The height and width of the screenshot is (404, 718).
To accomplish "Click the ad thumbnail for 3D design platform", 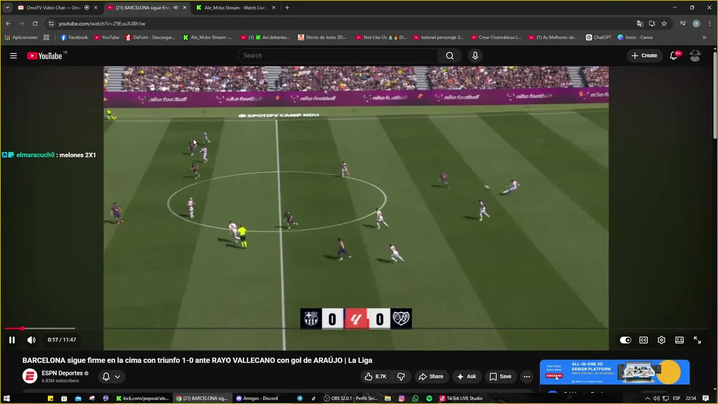I will [614, 373].
